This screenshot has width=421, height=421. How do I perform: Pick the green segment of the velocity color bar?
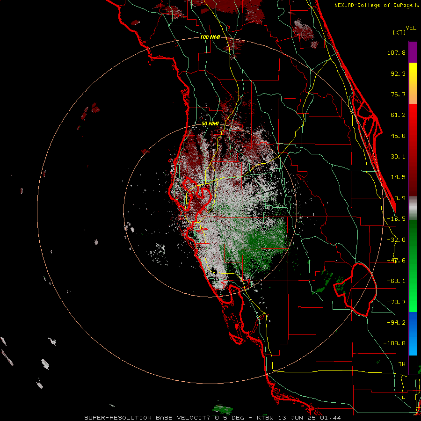pyautogui.click(x=413, y=266)
